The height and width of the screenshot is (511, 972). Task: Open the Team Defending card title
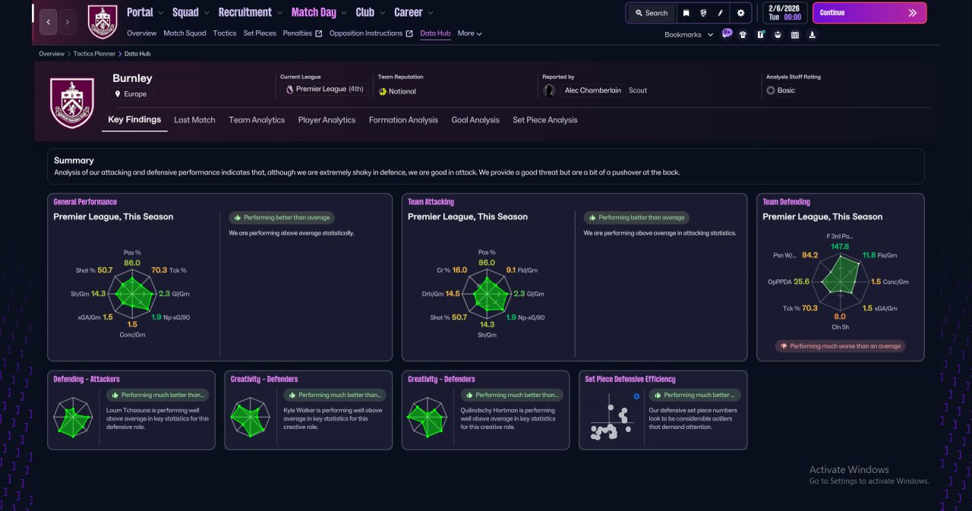coord(786,202)
